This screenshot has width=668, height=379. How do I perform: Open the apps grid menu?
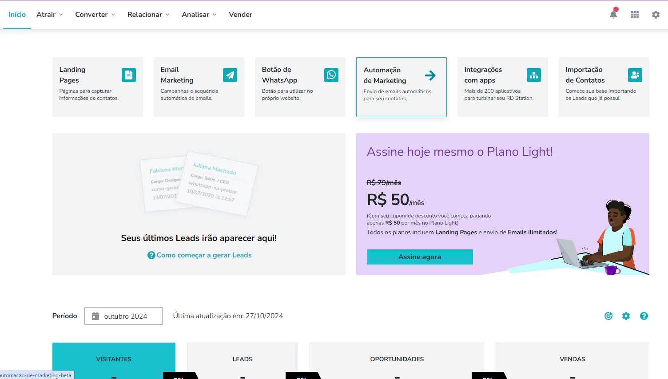pos(635,15)
